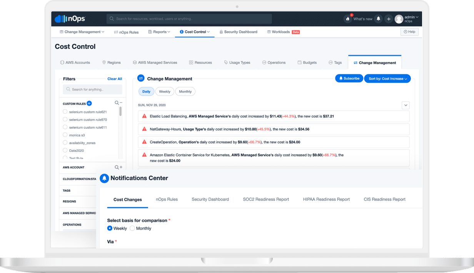Switch to the Usage Types tab
Viewport: 474px width, 273px height.
(237, 63)
